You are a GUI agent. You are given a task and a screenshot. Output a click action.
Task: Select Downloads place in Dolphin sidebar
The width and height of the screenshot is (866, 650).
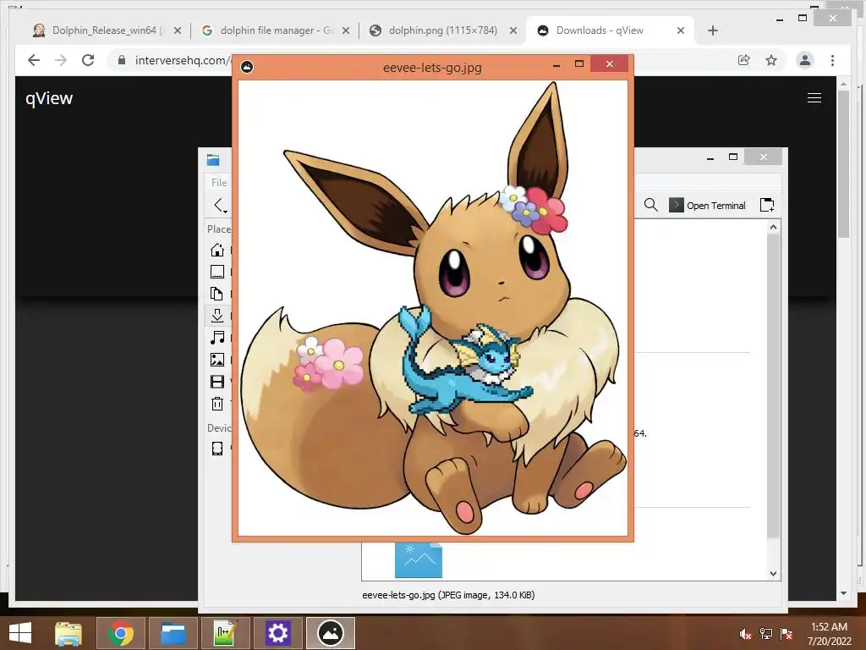coord(217,316)
